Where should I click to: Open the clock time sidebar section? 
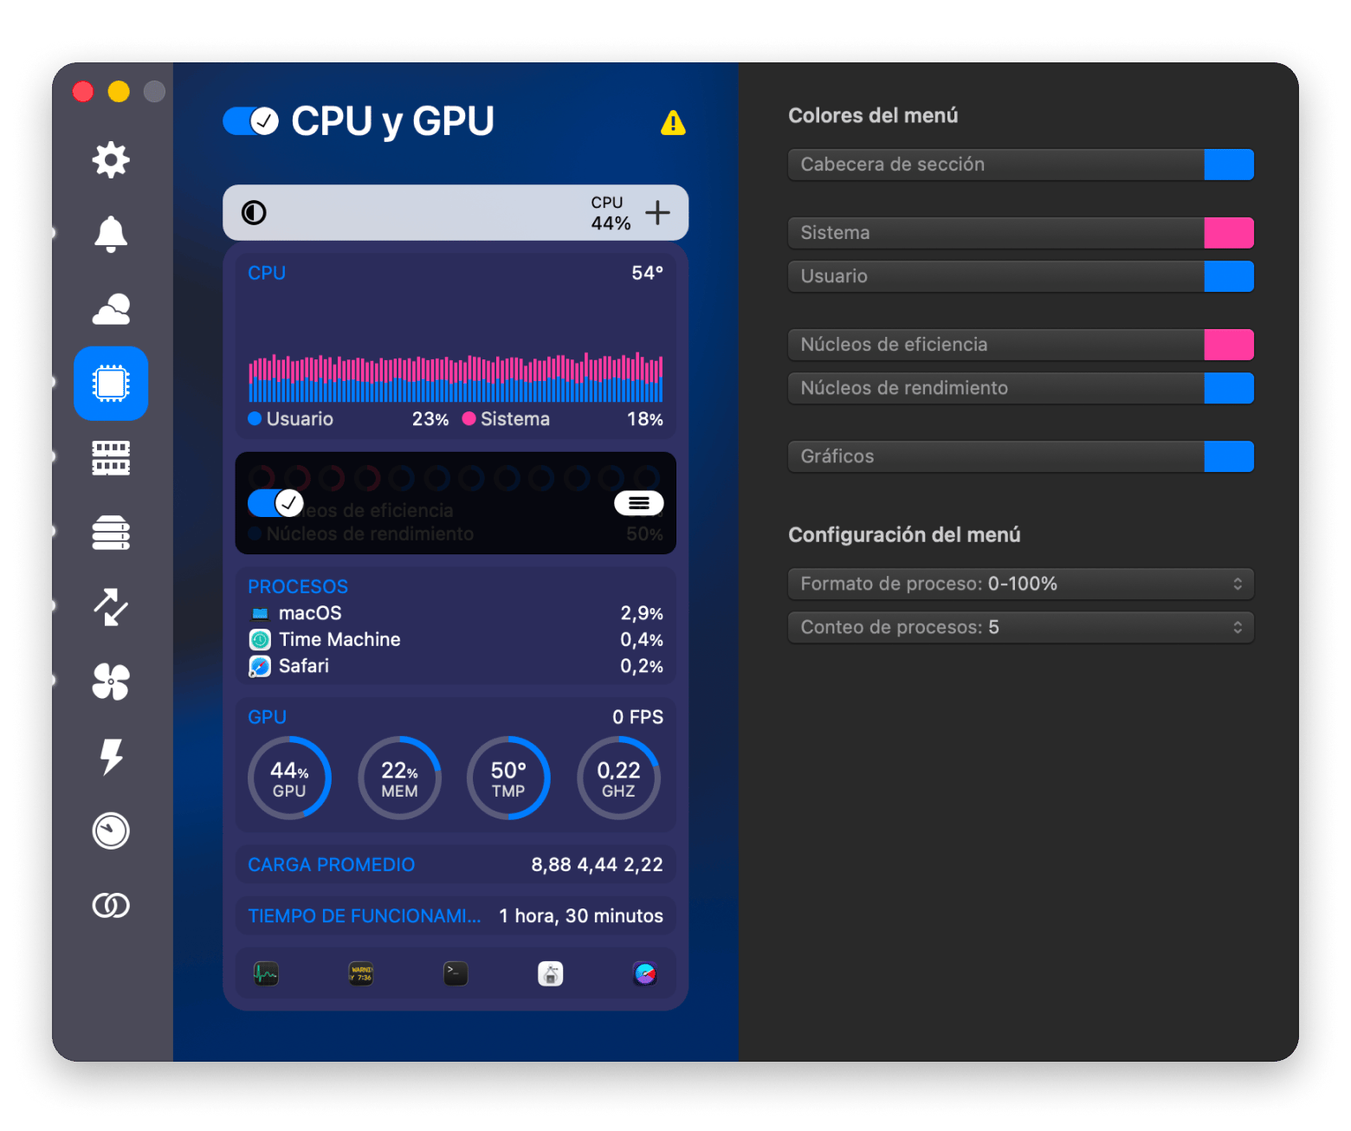(111, 830)
